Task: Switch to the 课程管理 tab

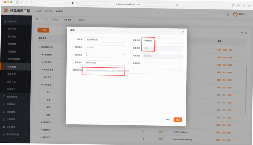Action: [56, 20]
